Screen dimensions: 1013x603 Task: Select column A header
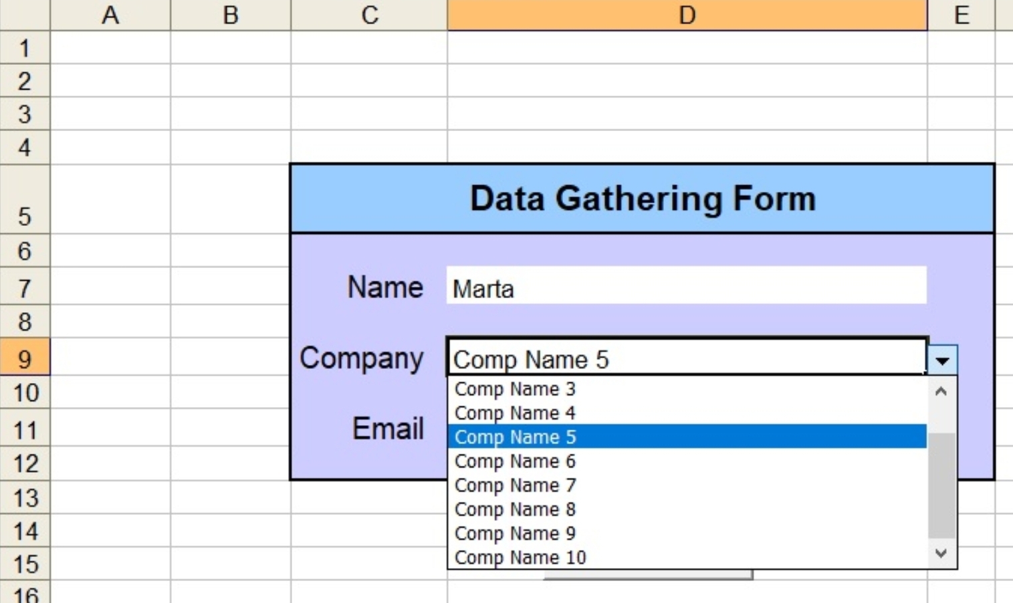tap(110, 15)
